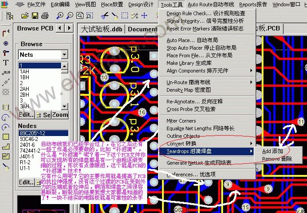
Task: Select Design Rule Check from Tools menu
Action: (x=206, y=13)
